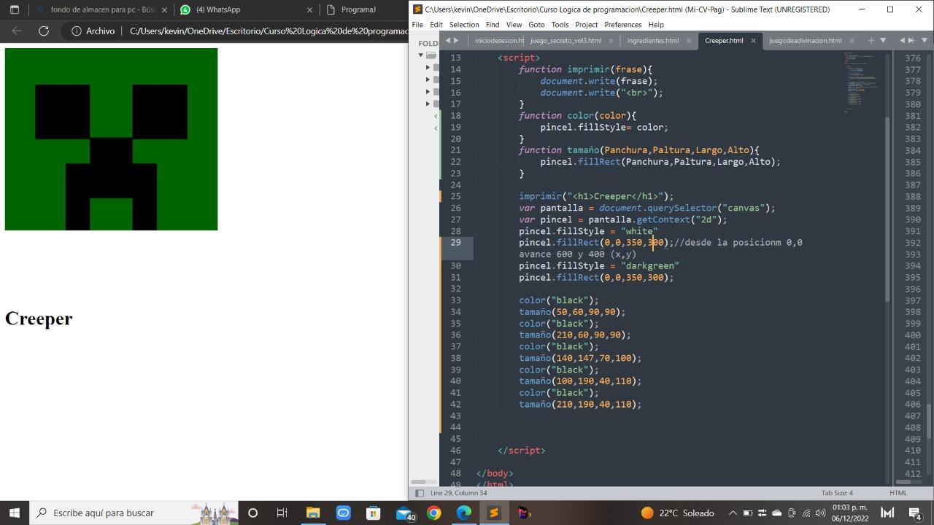
Task: Expand the second subfolder in the sidebar
Action: (428, 79)
